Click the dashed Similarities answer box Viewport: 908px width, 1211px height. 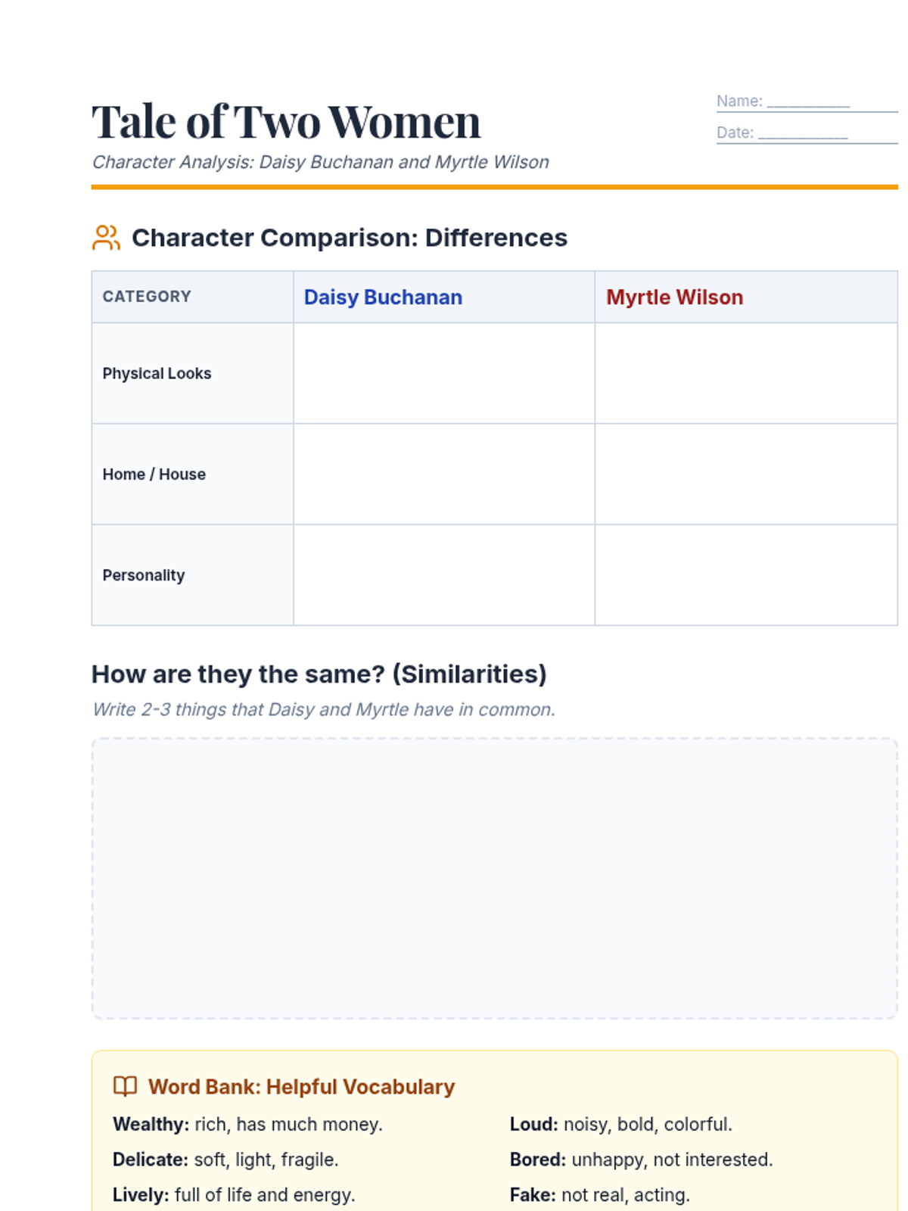pyautogui.click(x=494, y=878)
